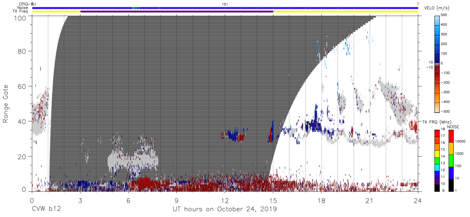Click the "CPID" row label
Image resolution: width=470 pixels, height=217 pixels.
tap(23, 4)
